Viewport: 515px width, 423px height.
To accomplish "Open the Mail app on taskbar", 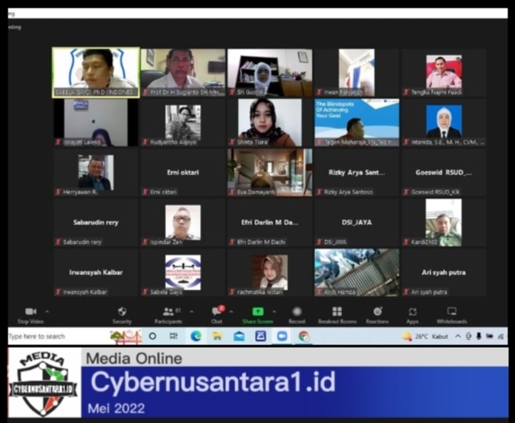I will click(239, 337).
